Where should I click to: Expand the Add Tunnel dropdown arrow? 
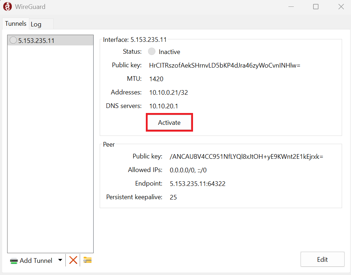[60, 260]
